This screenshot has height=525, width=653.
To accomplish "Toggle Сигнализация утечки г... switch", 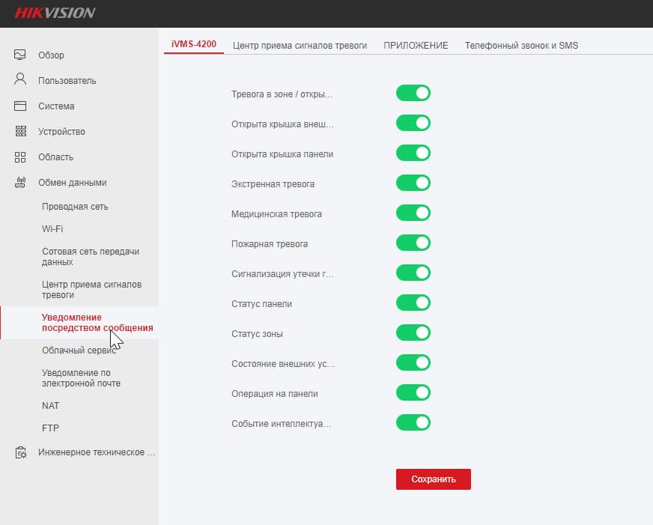I will 413,273.
